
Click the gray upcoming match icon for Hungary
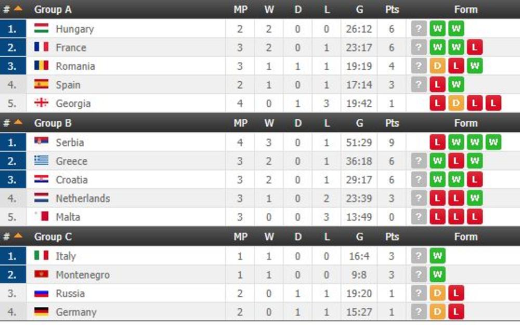click(x=419, y=29)
